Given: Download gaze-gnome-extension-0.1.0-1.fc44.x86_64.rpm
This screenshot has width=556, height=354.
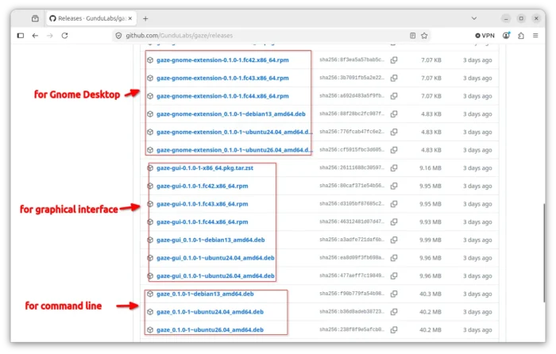Looking at the screenshot, I should pos(222,96).
